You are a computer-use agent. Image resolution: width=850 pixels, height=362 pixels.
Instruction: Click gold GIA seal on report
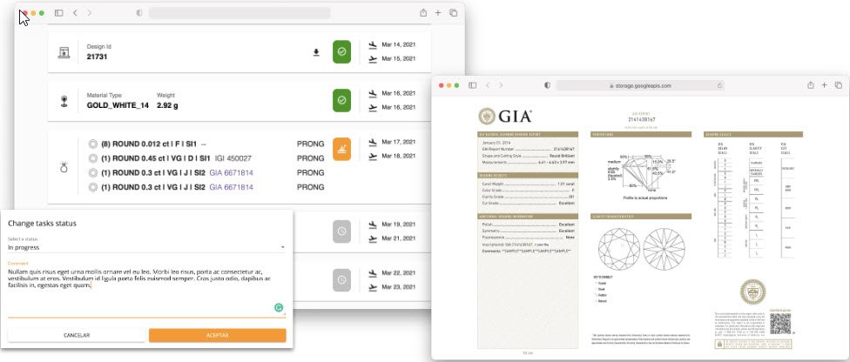pos(753,292)
